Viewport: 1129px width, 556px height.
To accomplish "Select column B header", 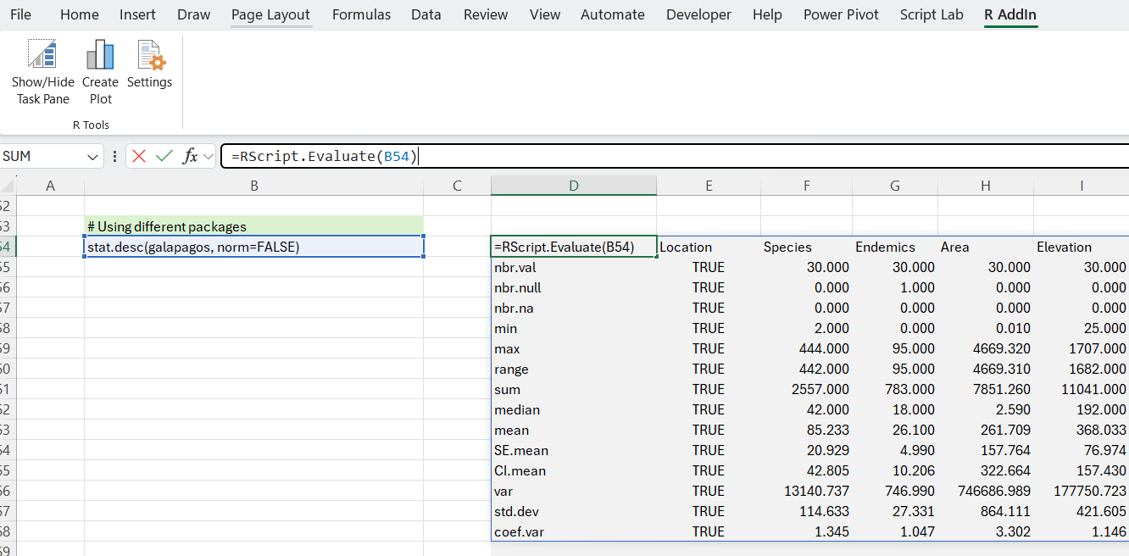I will pyautogui.click(x=254, y=186).
